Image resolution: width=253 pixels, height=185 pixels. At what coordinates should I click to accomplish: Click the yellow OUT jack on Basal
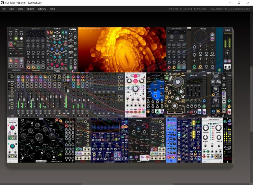[218, 111]
